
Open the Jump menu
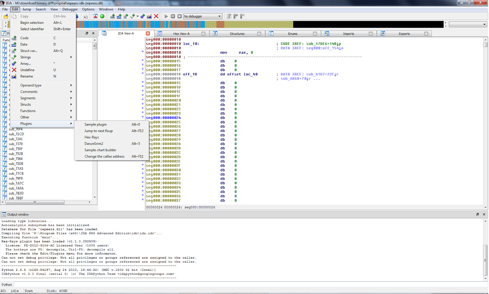coord(27,9)
